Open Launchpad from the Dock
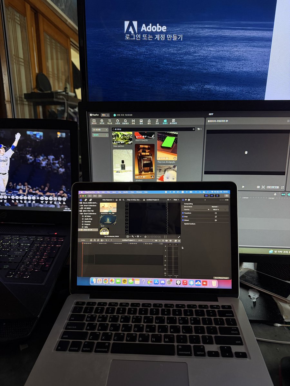The image size is (290, 386). (99, 281)
